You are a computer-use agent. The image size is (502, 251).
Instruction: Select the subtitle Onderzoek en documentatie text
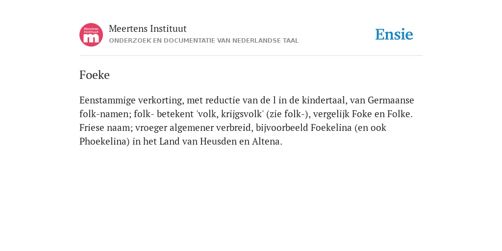point(203,41)
